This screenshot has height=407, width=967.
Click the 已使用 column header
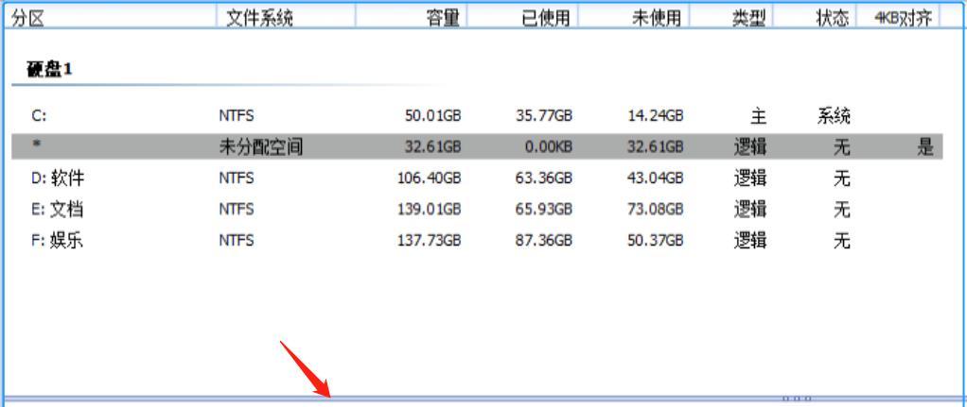pyautogui.click(x=522, y=18)
